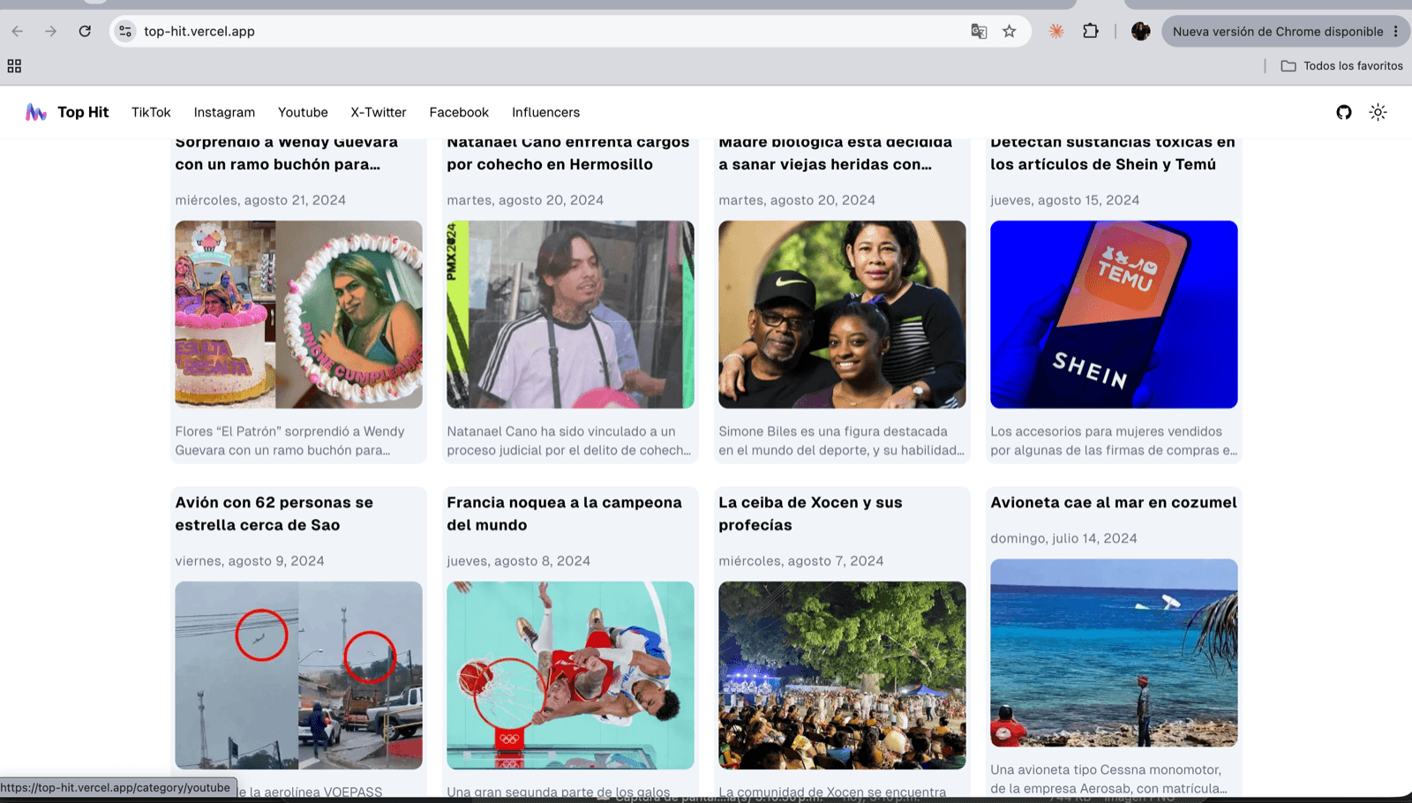This screenshot has height=803, width=1412.
Task: Open the GitHub repository icon
Action: click(x=1344, y=112)
